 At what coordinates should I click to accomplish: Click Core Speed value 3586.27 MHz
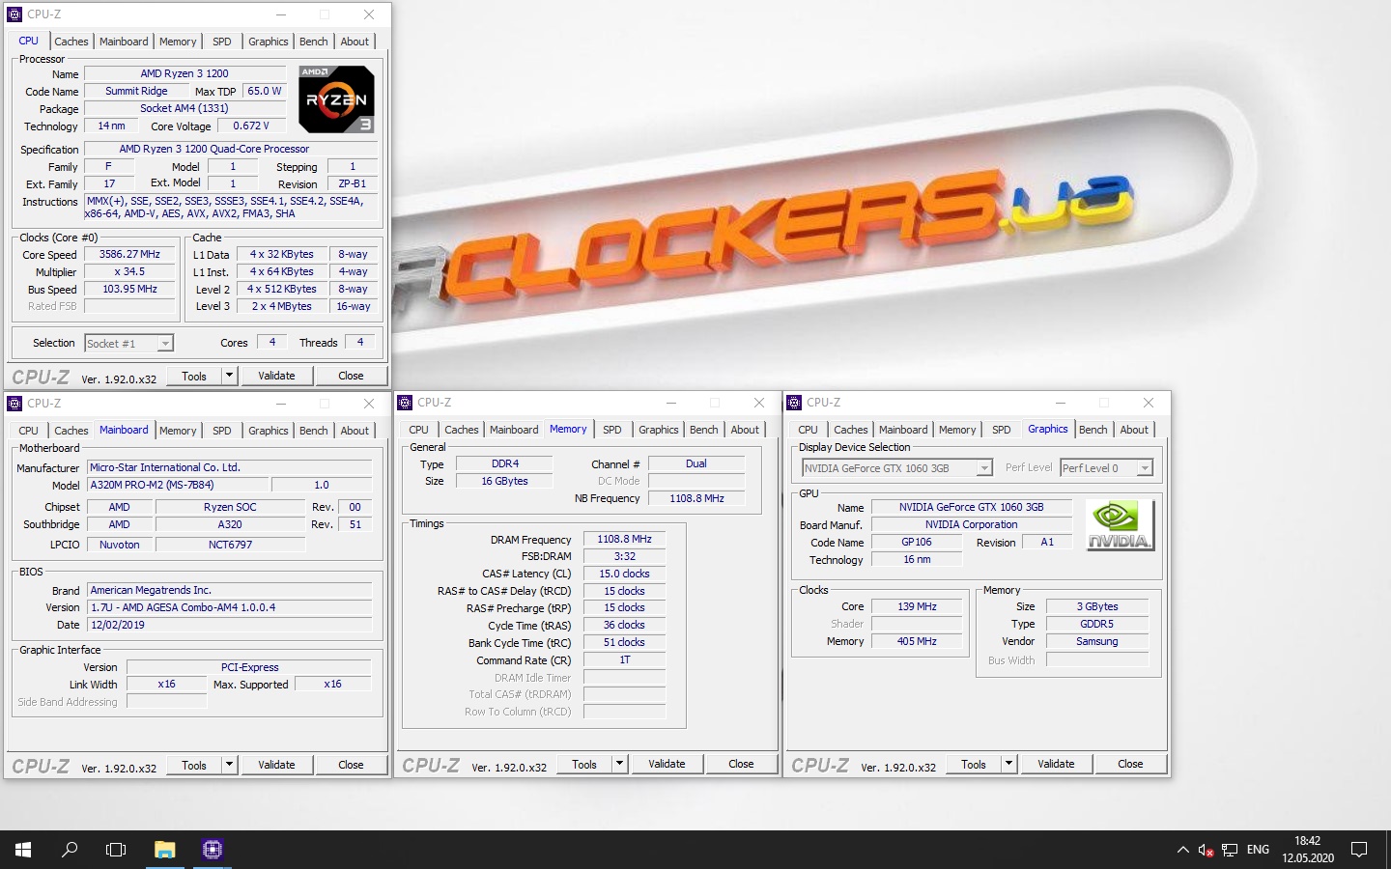coord(129,254)
